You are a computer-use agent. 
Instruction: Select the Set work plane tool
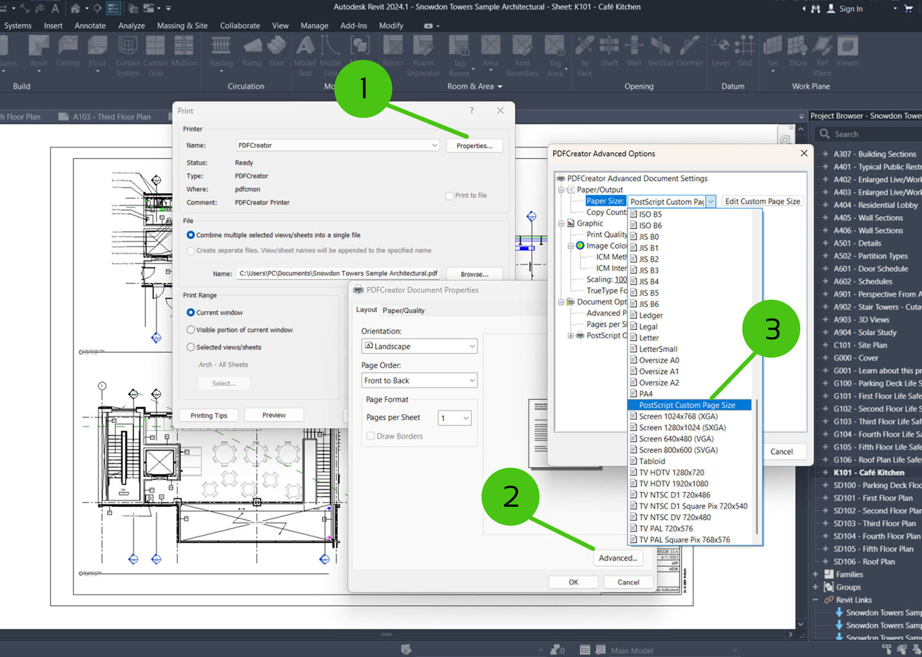pos(773,53)
